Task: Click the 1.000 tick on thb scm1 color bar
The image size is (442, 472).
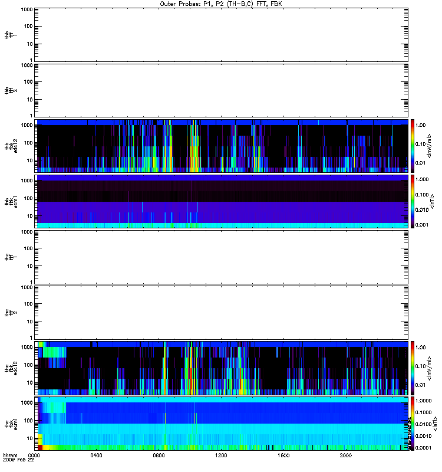Action: point(422,179)
